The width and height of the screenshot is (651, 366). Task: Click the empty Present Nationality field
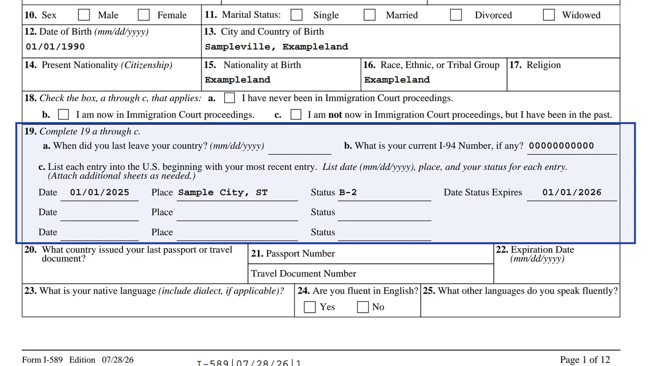[112, 80]
